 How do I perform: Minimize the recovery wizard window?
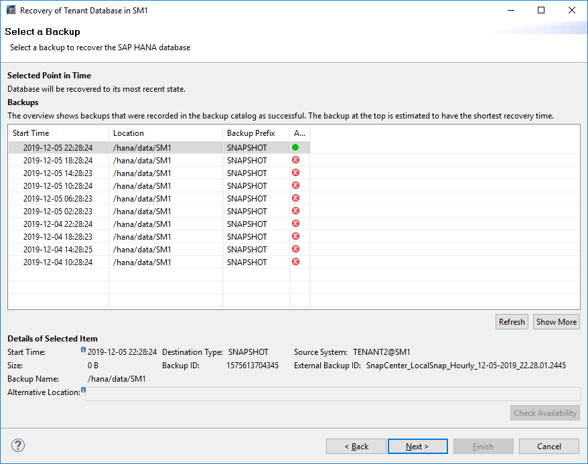511,10
